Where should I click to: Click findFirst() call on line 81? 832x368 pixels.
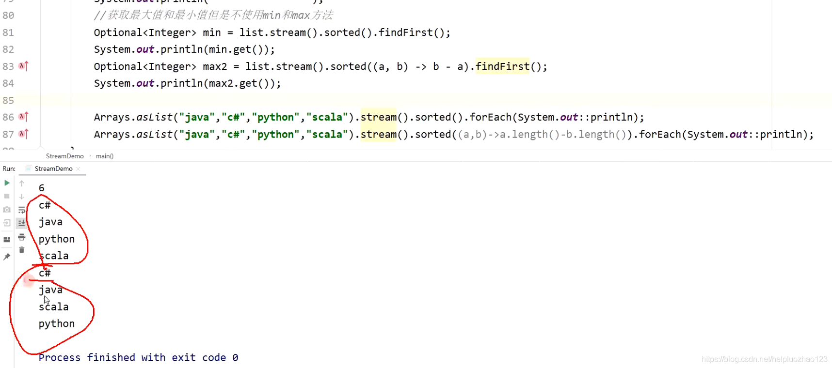(412, 32)
